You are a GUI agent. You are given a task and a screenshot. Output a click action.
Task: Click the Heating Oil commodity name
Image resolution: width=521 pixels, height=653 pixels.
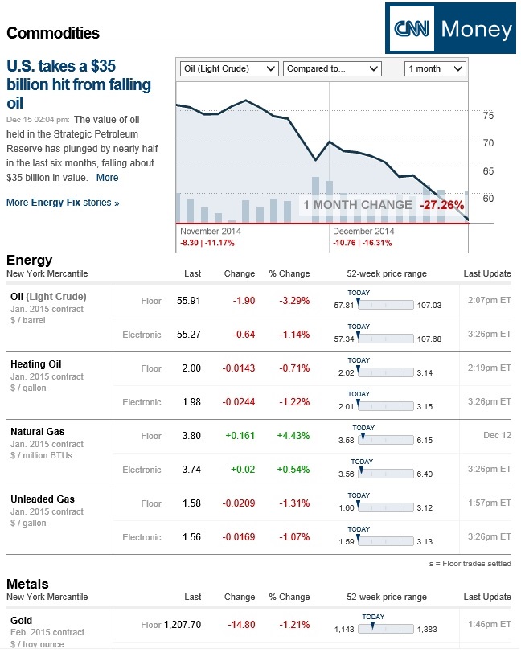coord(38,364)
